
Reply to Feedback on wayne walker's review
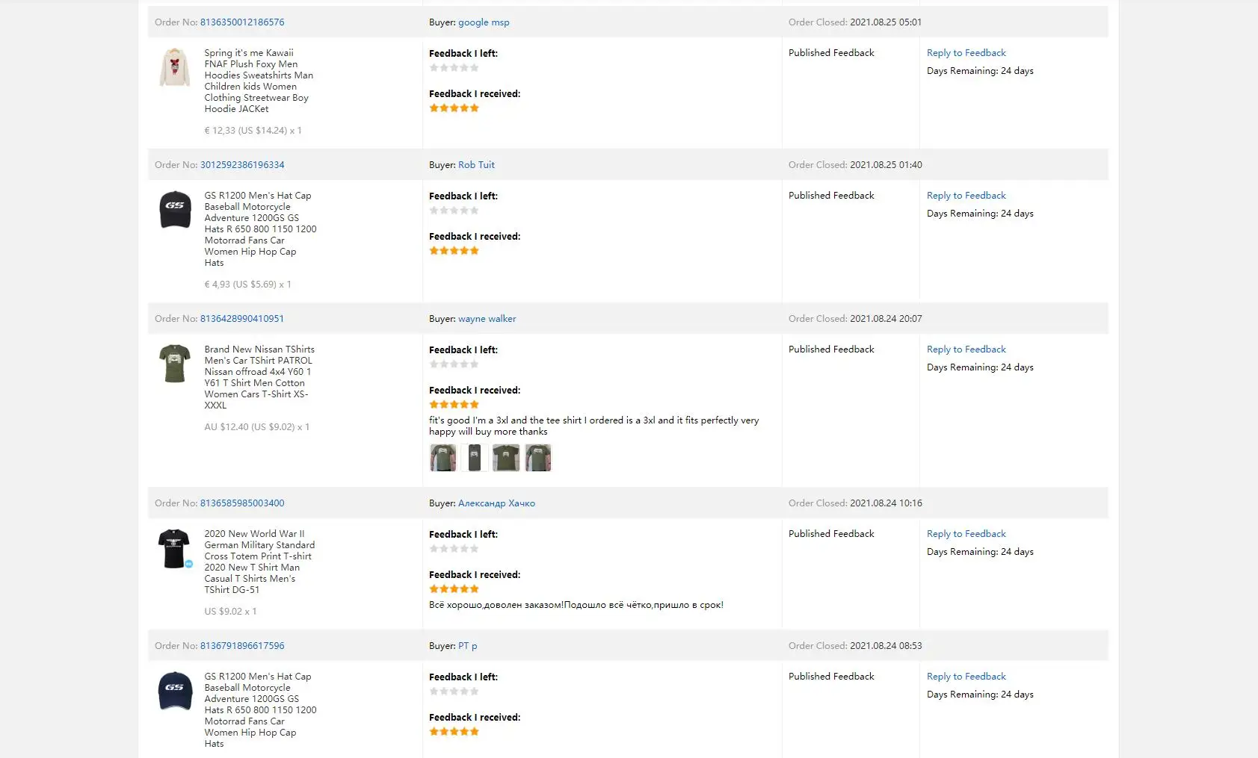click(x=966, y=350)
